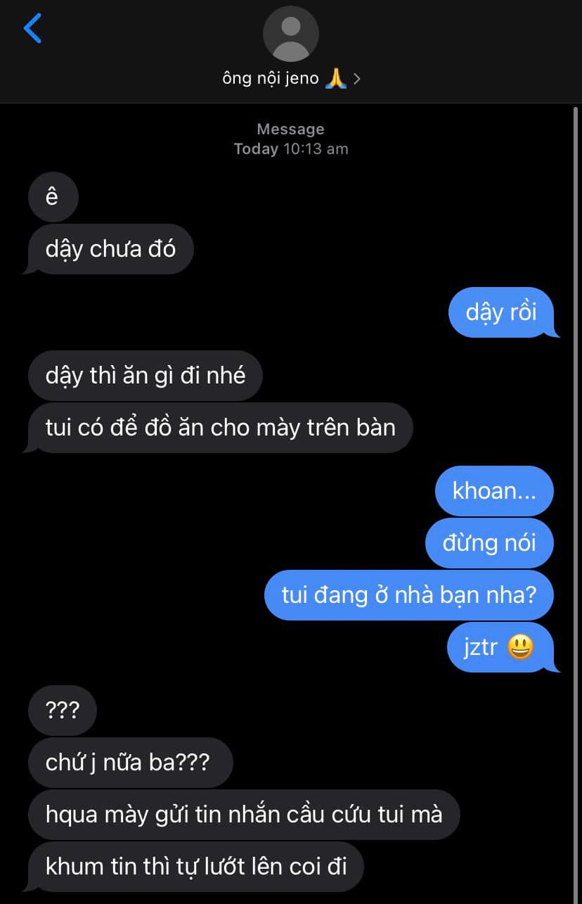Select the sent 'dậy rồi' bubble
The width and height of the screenshot is (582, 904).
point(503,312)
